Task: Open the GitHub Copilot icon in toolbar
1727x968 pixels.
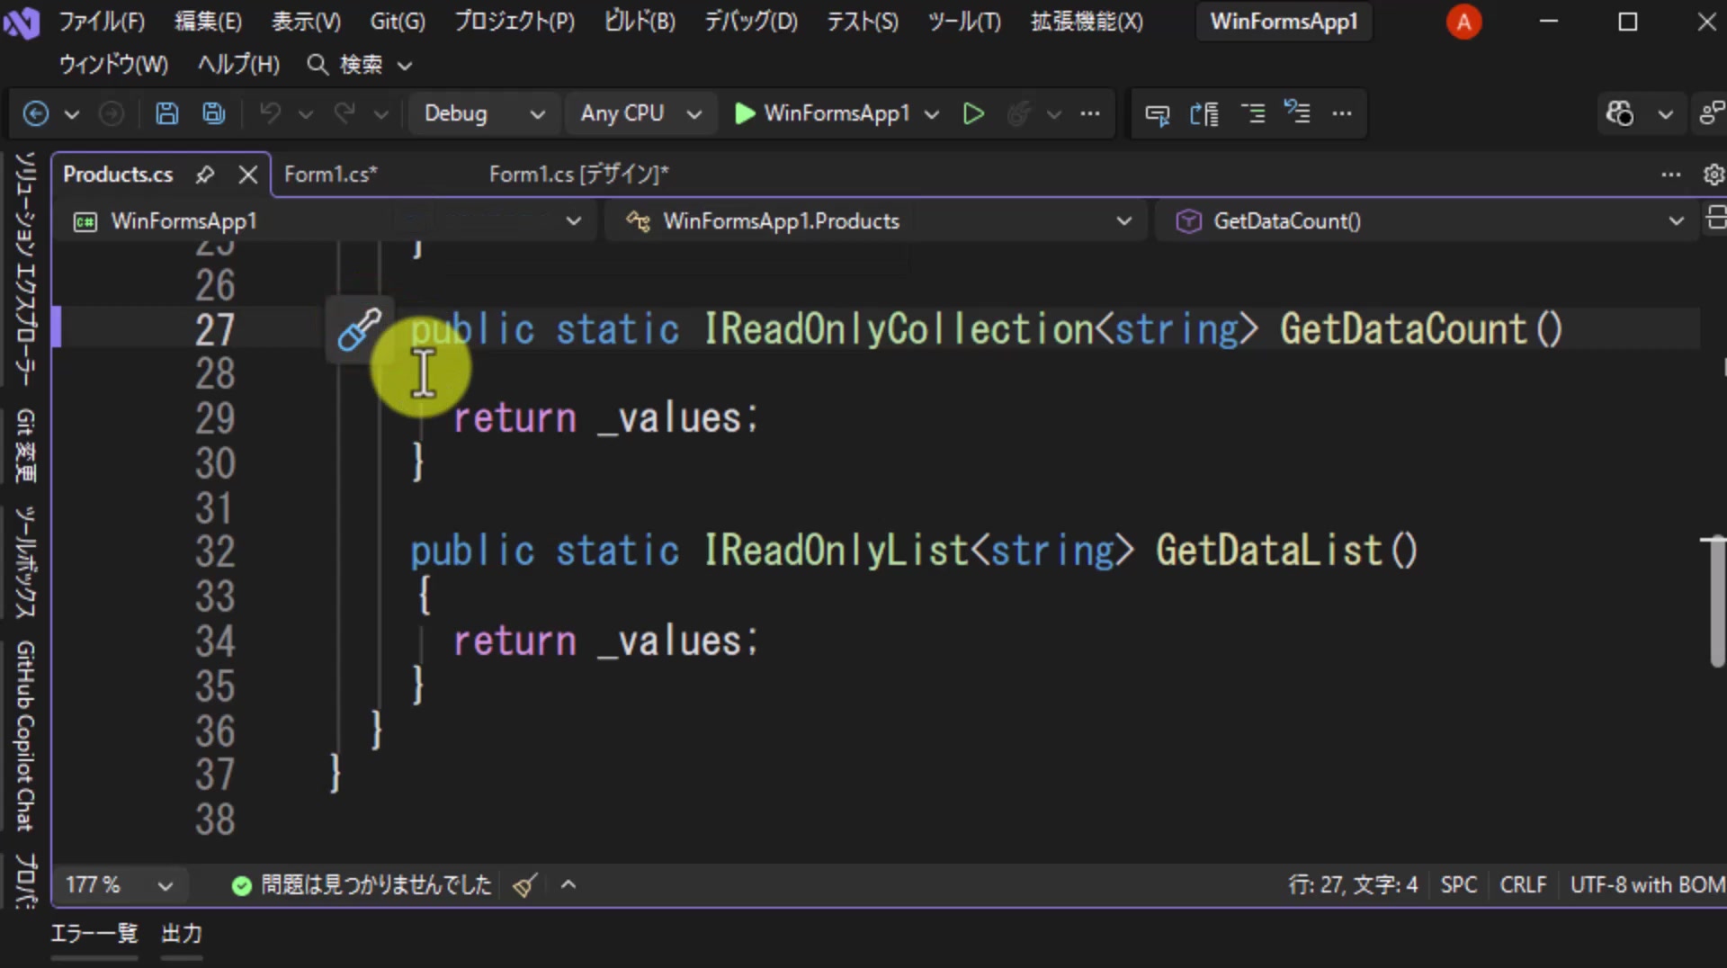Action: [x=1620, y=113]
